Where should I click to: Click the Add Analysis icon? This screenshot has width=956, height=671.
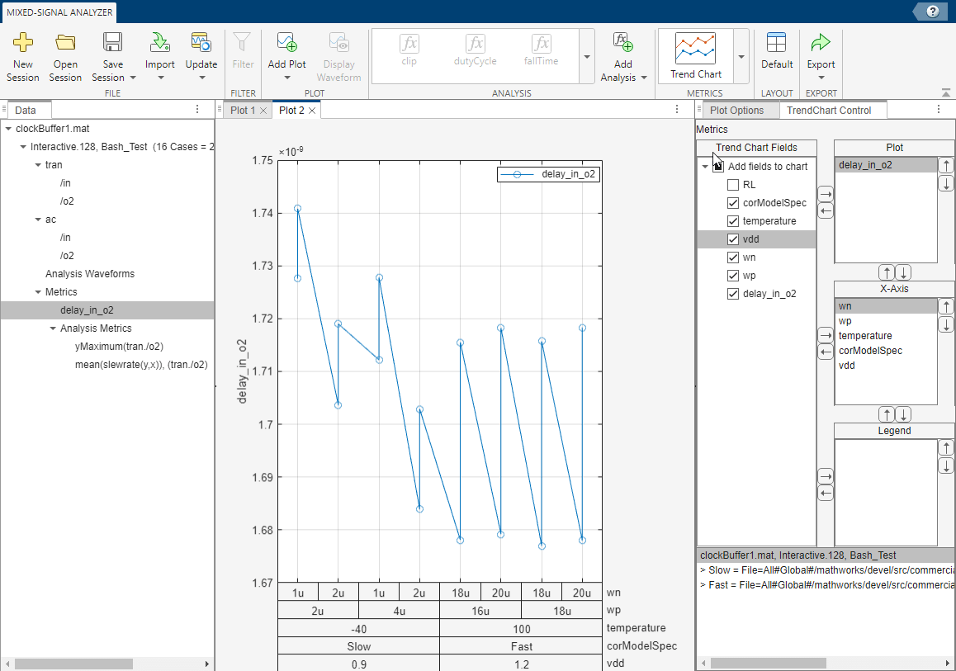tap(623, 43)
